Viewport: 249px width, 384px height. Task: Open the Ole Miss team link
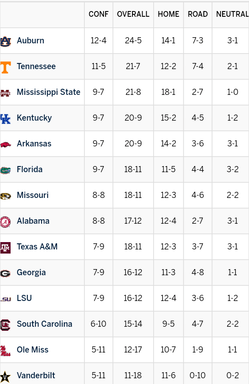[33, 350]
